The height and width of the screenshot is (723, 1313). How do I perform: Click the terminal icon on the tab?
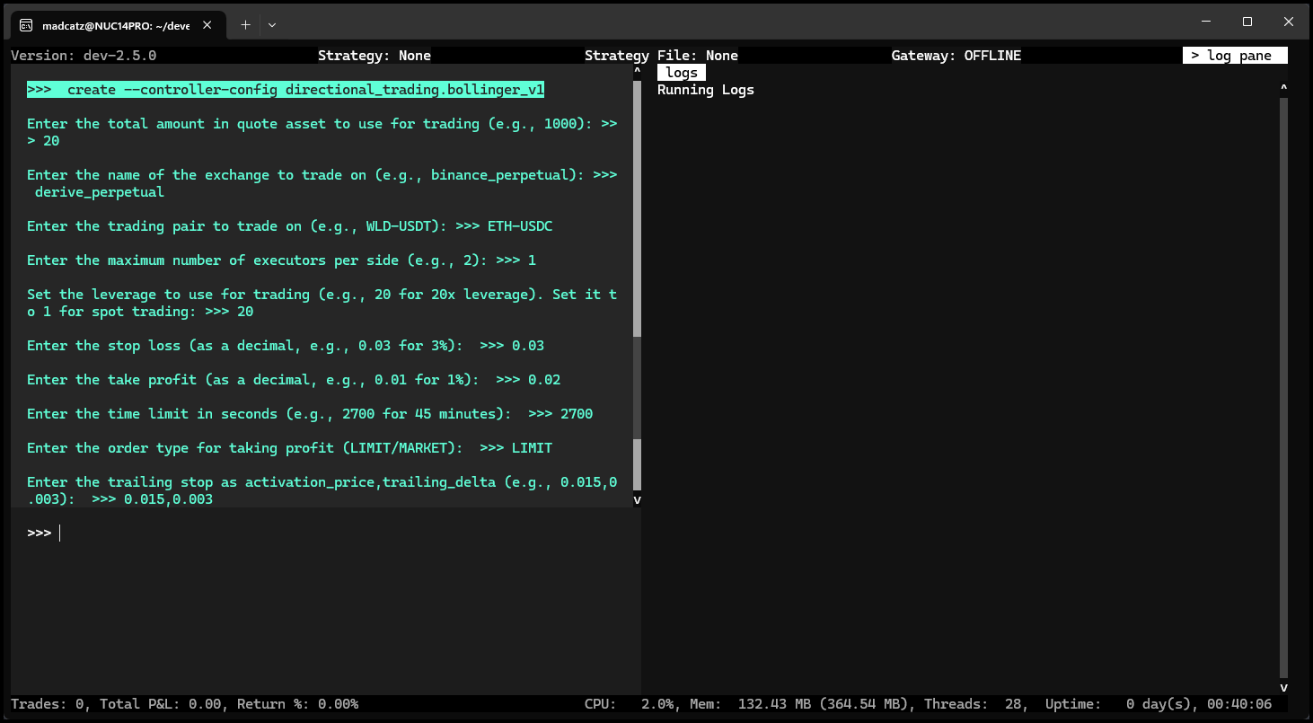tap(27, 25)
